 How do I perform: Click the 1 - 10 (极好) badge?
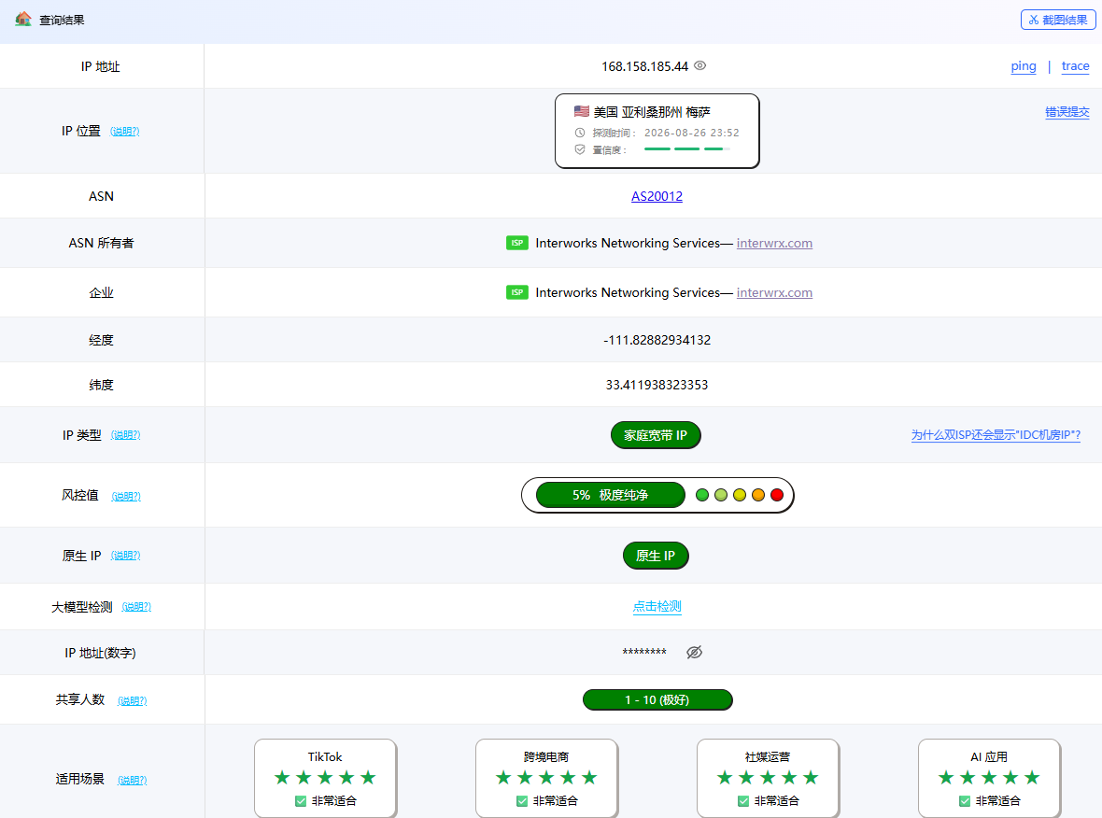click(657, 700)
